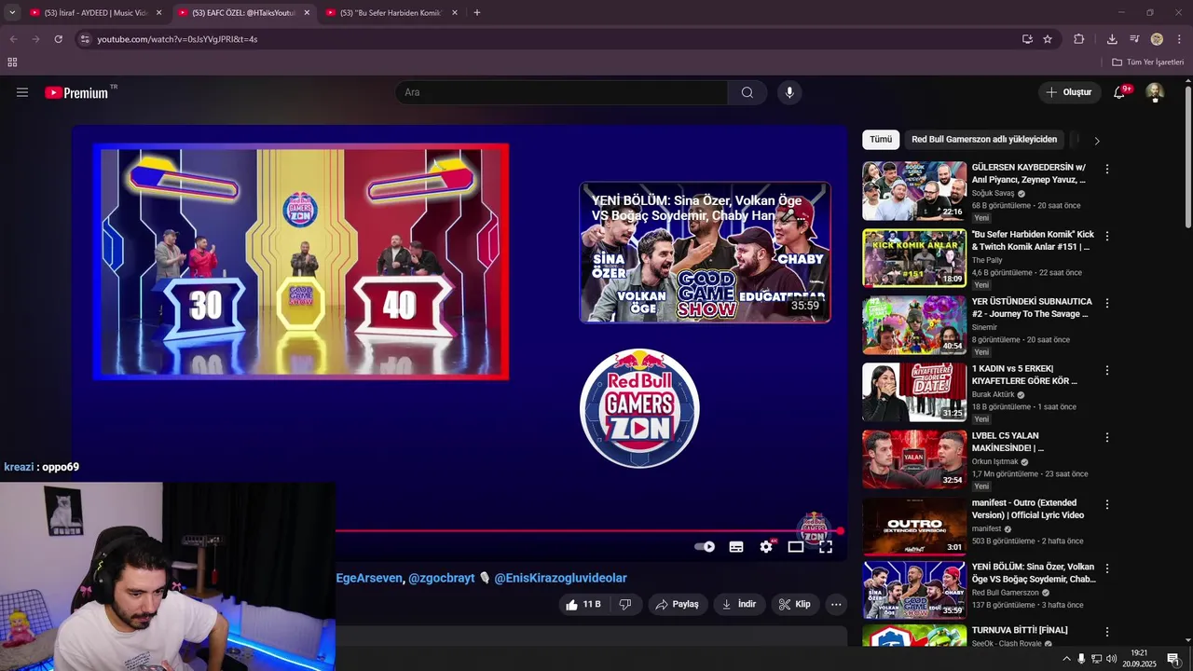
Task: Open options for YER ÜSTÜNDEKİ SUBNAUTICA video
Action: point(1107,303)
